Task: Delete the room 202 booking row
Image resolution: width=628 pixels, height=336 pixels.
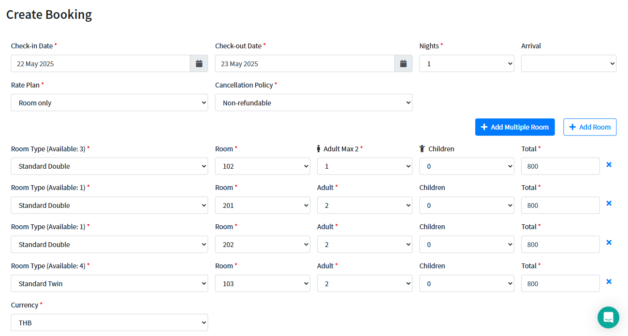Action: [x=609, y=243]
